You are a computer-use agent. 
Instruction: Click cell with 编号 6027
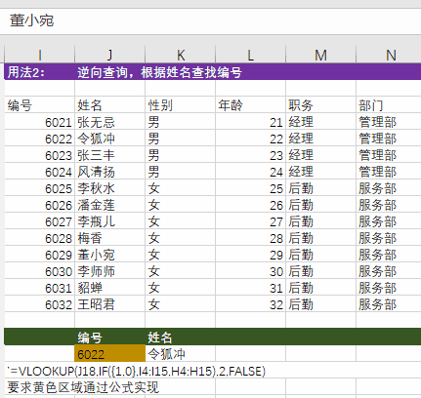pyautogui.click(x=40, y=221)
